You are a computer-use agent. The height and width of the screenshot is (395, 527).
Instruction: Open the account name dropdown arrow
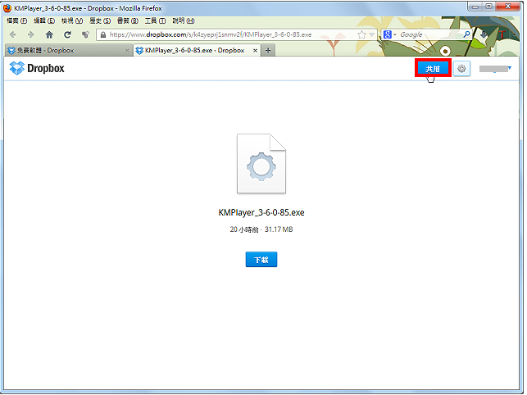click(x=510, y=68)
